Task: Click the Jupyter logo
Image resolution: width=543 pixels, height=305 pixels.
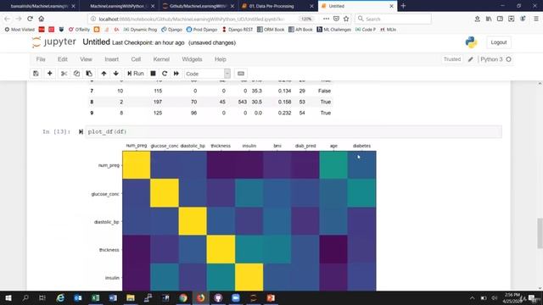Action: coord(53,42)
